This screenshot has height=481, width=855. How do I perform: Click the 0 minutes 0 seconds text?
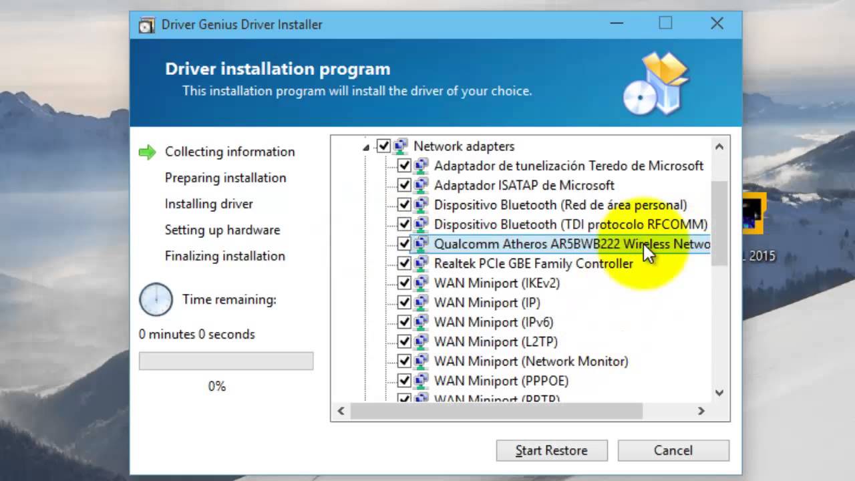[197, 334]
